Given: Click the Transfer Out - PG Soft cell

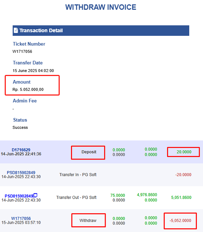Looking at the screenshot, I should pos(76,197).
